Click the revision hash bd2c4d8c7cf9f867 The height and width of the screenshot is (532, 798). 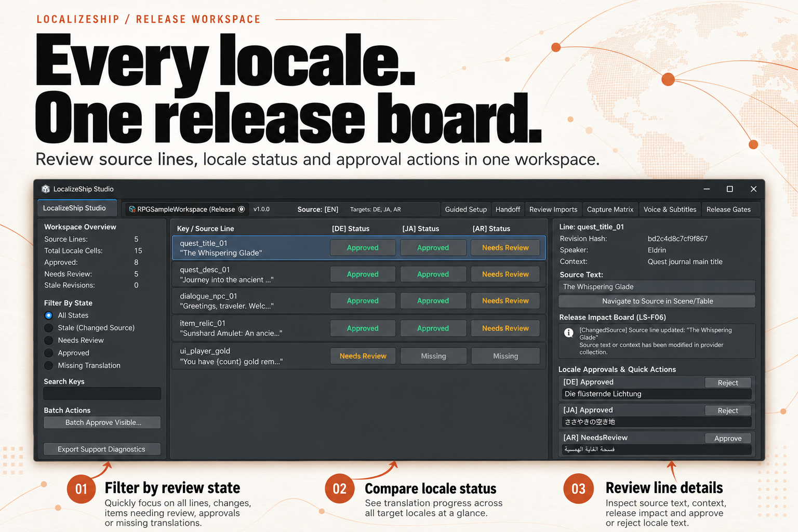[x=677, y=239]
